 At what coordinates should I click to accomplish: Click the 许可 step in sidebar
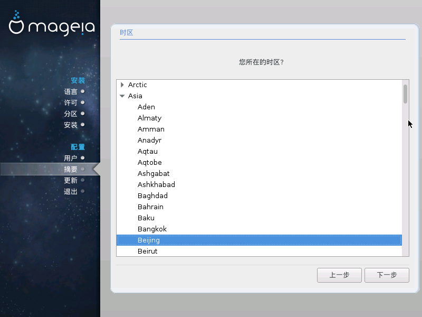[x=71, y=102]
